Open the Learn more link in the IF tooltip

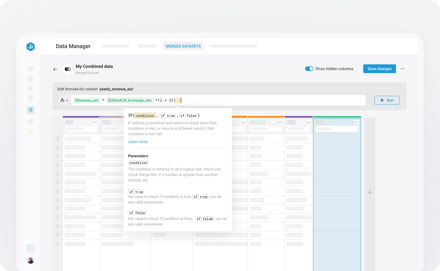pos(138,142)
